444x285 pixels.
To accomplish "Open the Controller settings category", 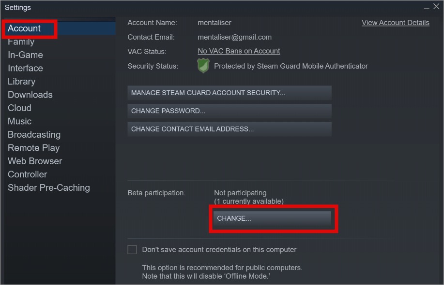I will (x=27, y=174).
